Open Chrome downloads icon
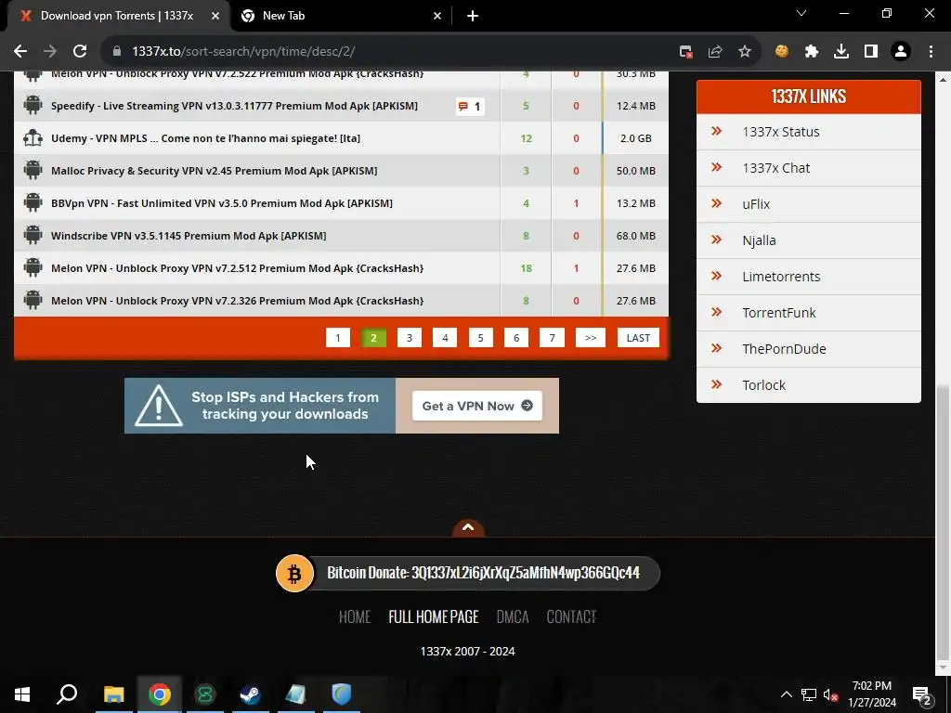Image resolution: width=951 pixels, height=713 pixels. click(x=841, y=52)
